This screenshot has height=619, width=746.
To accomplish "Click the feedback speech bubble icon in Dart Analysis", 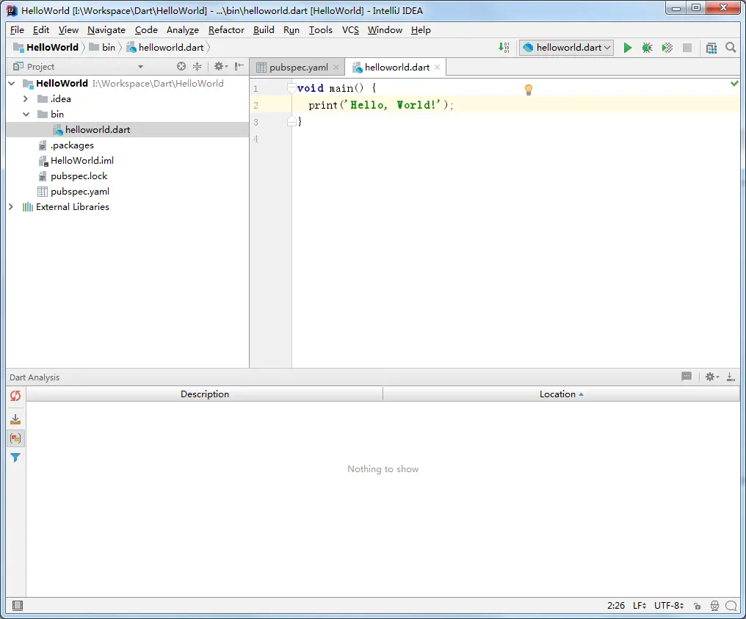I will [687, 377].
